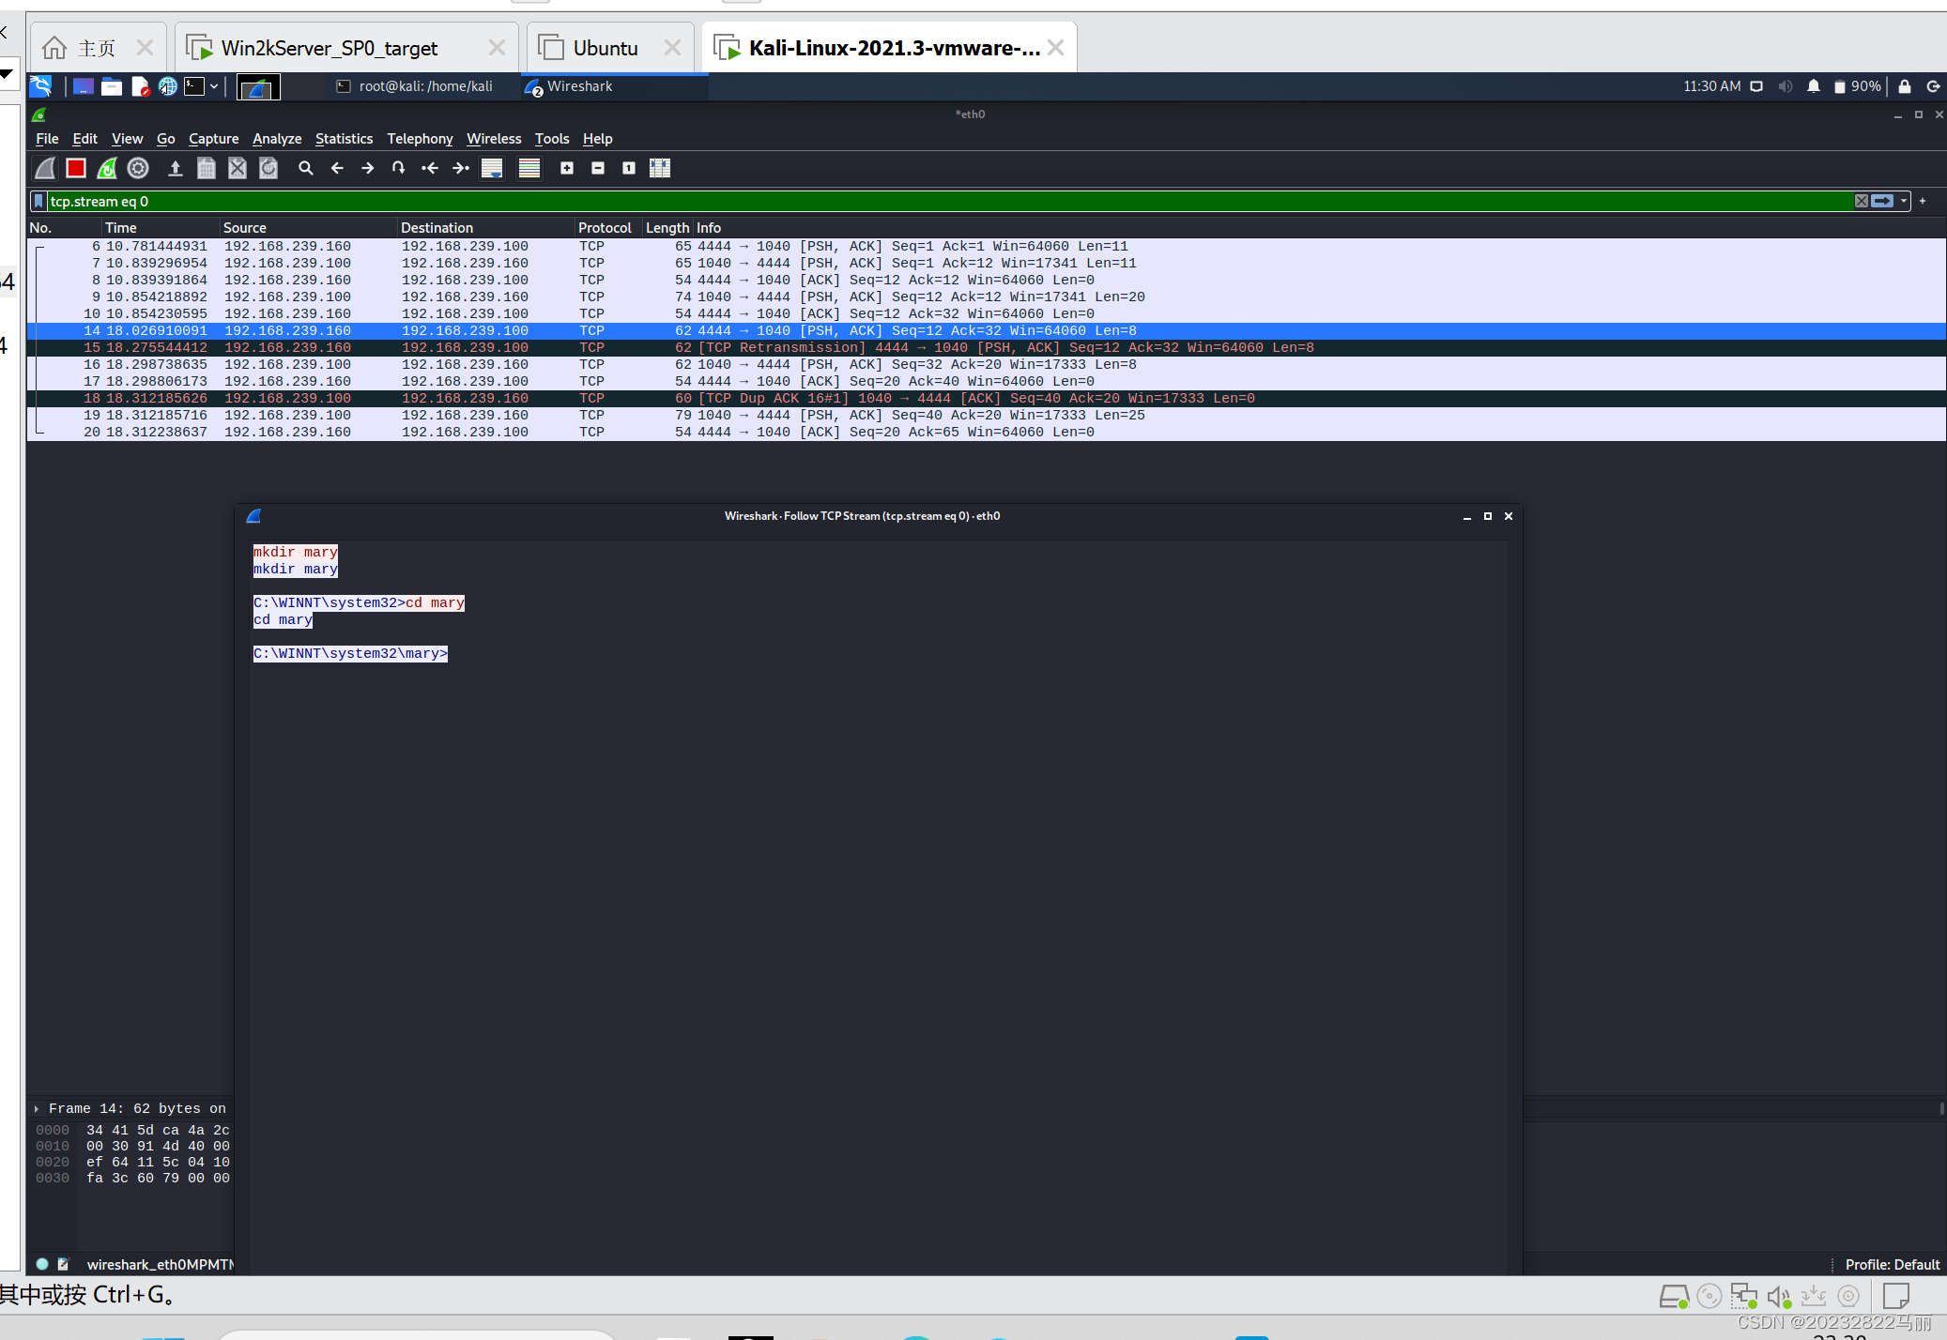1947x1340 pixels.
Task: Click the Kali lock screen icon
Action: click(x=1905, y=86)
